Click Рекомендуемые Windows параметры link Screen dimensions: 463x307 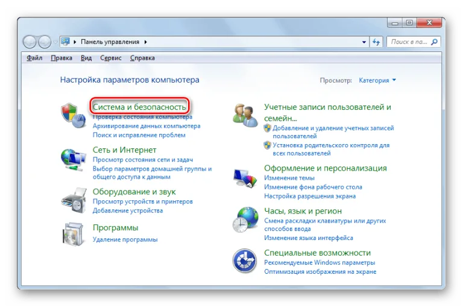point(320,262)
